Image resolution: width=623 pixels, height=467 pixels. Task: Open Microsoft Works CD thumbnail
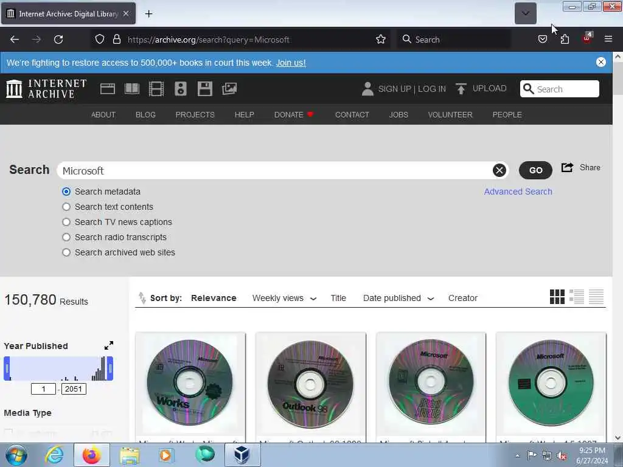click(190, 383)
